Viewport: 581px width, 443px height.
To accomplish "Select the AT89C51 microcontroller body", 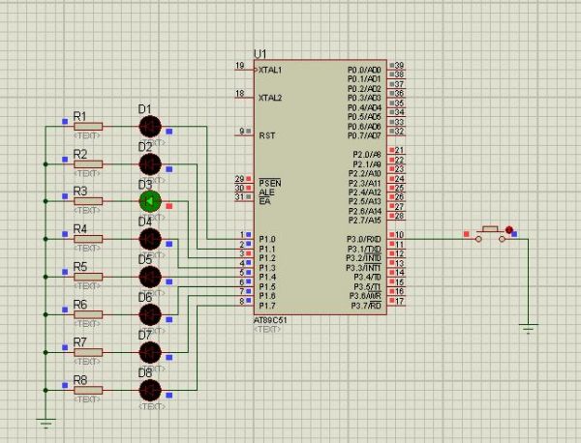I will coord(320,184).
